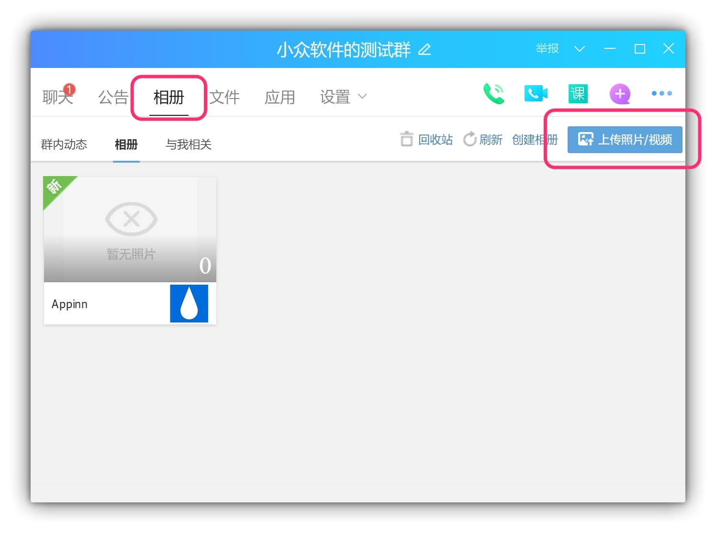
Task: Switch to the 聊天 tab
Action: pos(57,97)
